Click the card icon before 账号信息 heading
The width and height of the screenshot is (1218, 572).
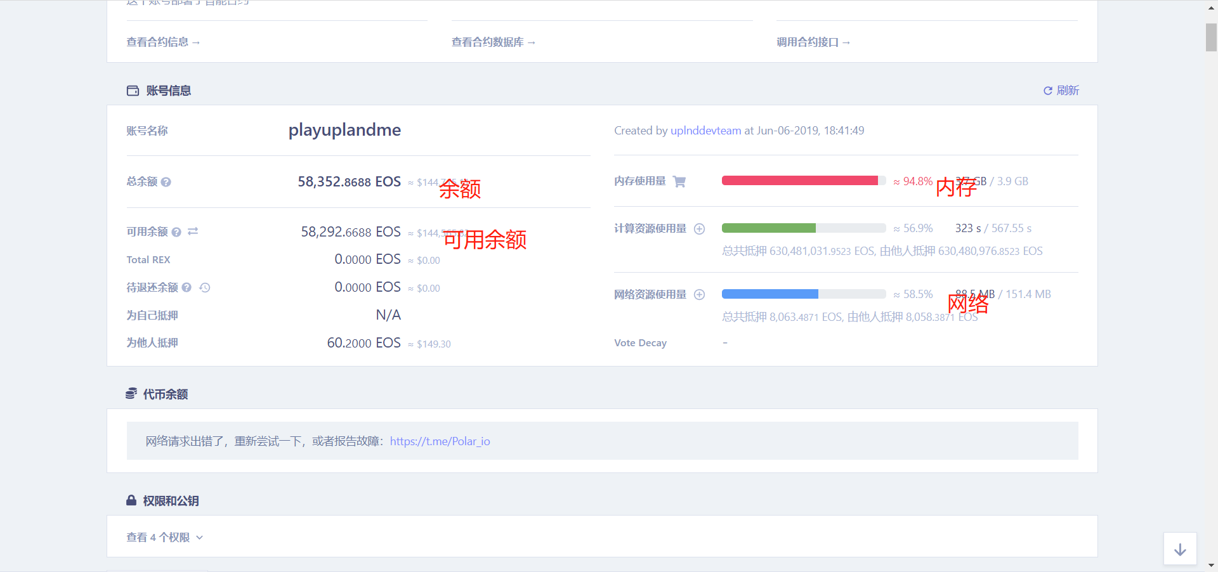point(133,91)
